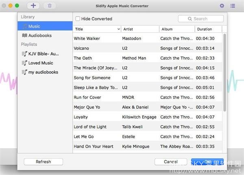Select The Oath track row

[x=148, y=58]
